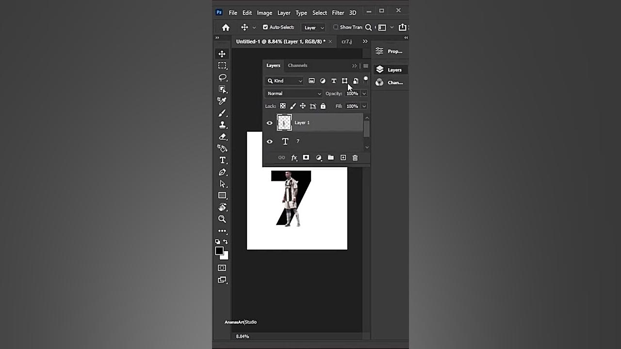The image size is (621, 349).
Task: Uncheck the Auto-Select checkbox
Action: 265,28
